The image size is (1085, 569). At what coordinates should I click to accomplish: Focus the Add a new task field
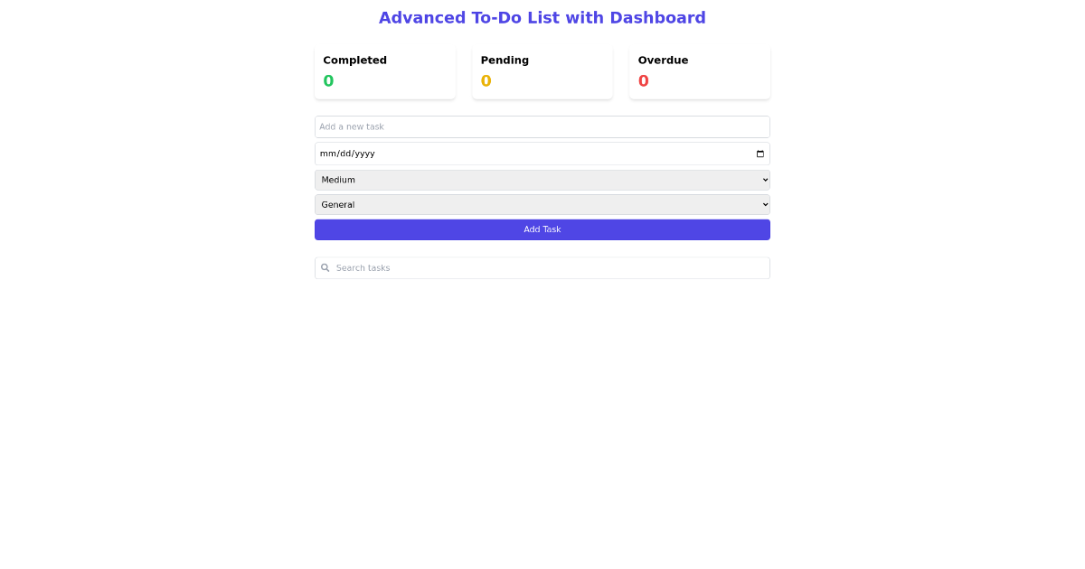(x=542, y=126)
